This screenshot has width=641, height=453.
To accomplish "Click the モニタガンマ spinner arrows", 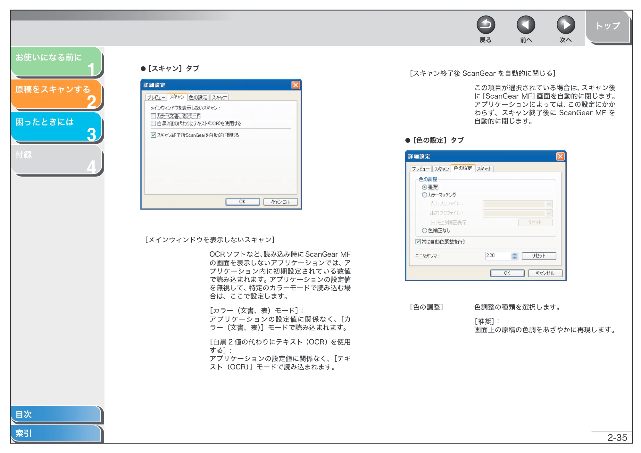I will pos(515,256).
